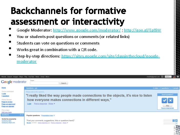Open Flags we approved
Image resolution: width=180 pixels, height=135 pixels.
[x=8, y=104]
